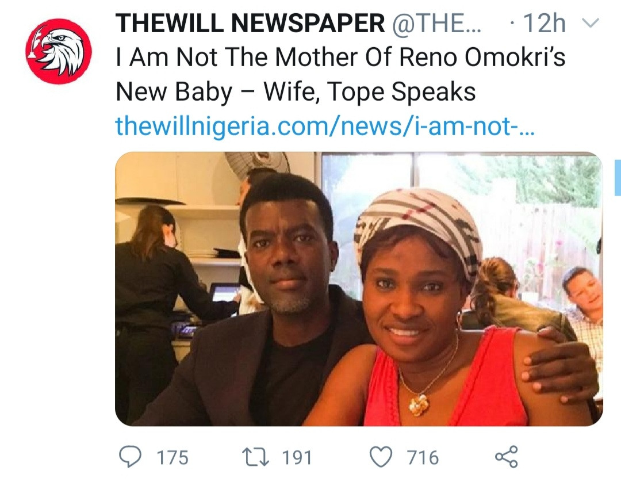This screenshot has height=482, width=621.
Task: Click the blue bar at right edge
Action: click(x=618, y=178)
